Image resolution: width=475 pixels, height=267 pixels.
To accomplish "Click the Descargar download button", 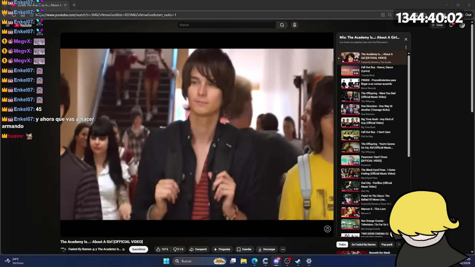I will pos(267,249).
